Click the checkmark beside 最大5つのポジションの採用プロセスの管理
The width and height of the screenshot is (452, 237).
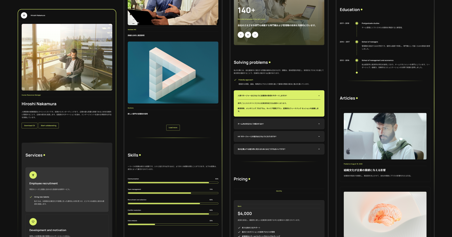239,232
